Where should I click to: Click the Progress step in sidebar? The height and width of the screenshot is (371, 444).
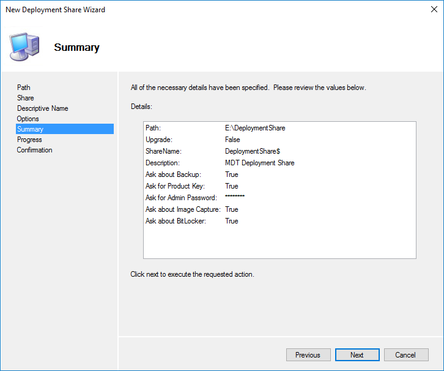click(29, 140)
